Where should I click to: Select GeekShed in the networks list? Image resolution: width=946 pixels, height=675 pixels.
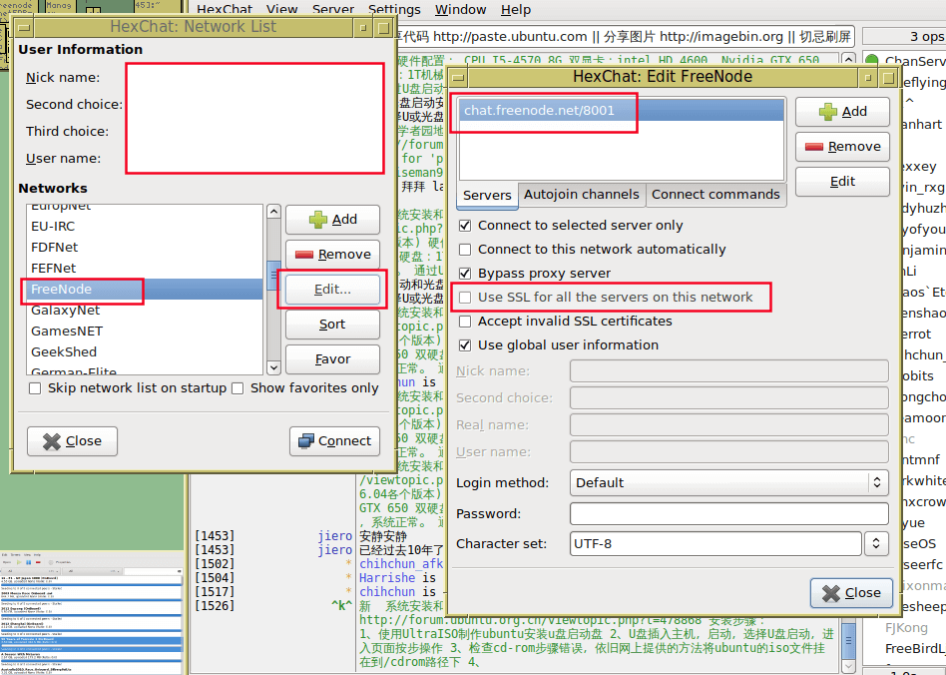(145, 352)
